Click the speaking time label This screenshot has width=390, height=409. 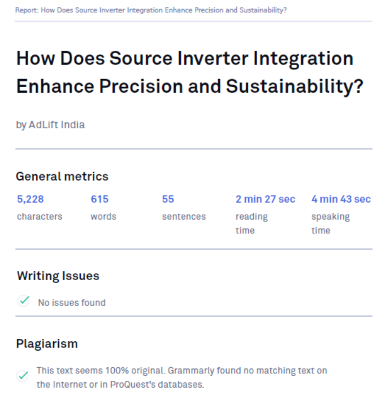pyautogui.click(x=330, y=223)
